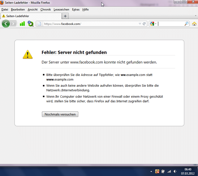Image resolution: width=198 pixels, height=176 pixels.
Task: Reload the page with the refresh arrow
Action: tap(144, 24)
